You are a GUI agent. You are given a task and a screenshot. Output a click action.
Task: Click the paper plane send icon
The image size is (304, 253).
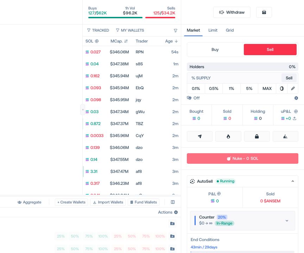click(x=199, y=136)
